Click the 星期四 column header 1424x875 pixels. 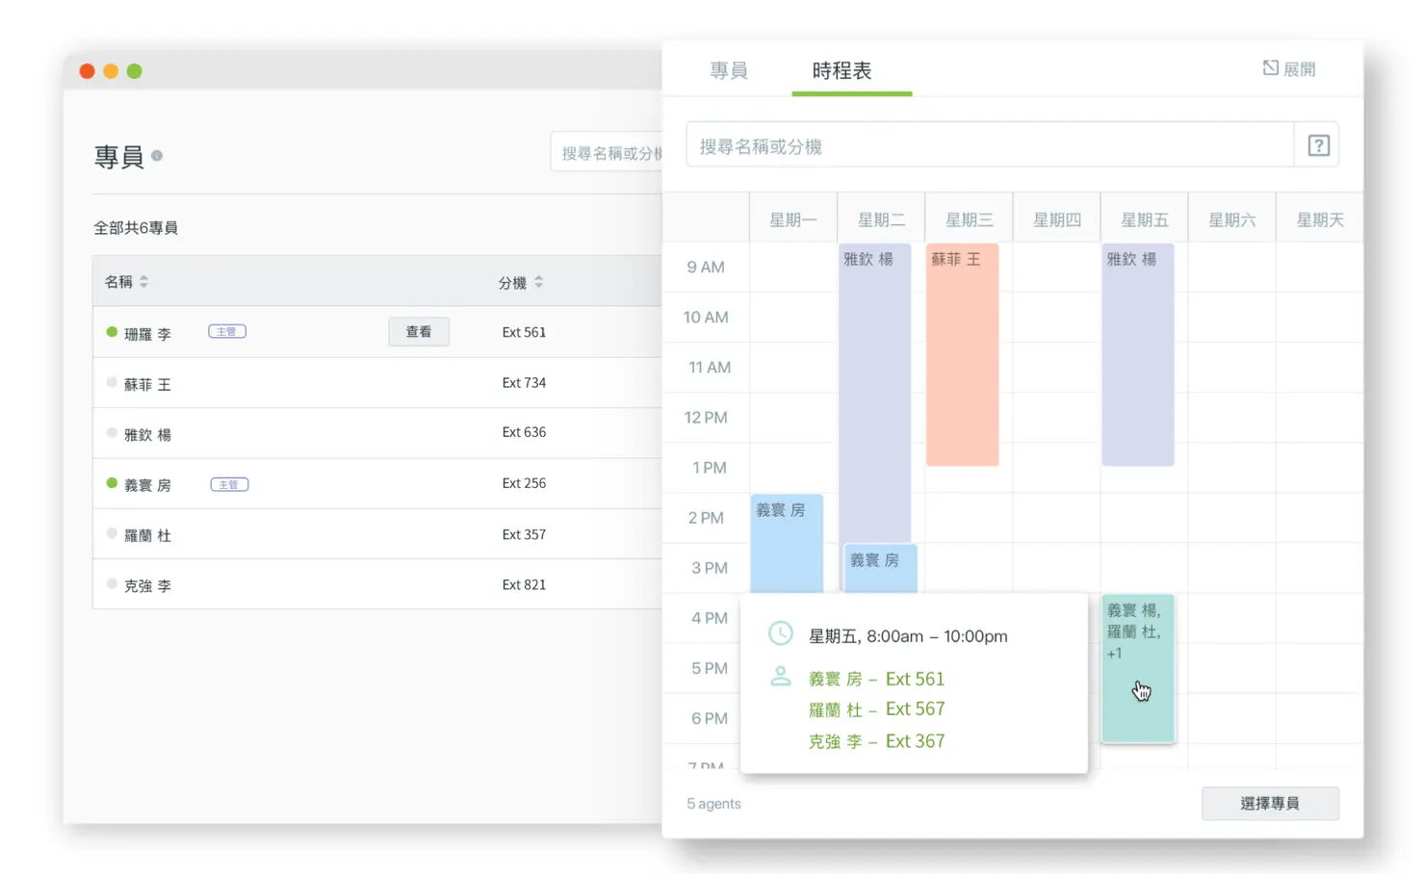pyautogui.click(x=1056, y=219)
